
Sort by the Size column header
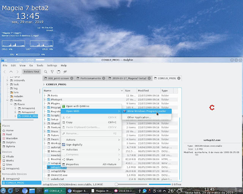pyautogui.click(x=130, y=91)
